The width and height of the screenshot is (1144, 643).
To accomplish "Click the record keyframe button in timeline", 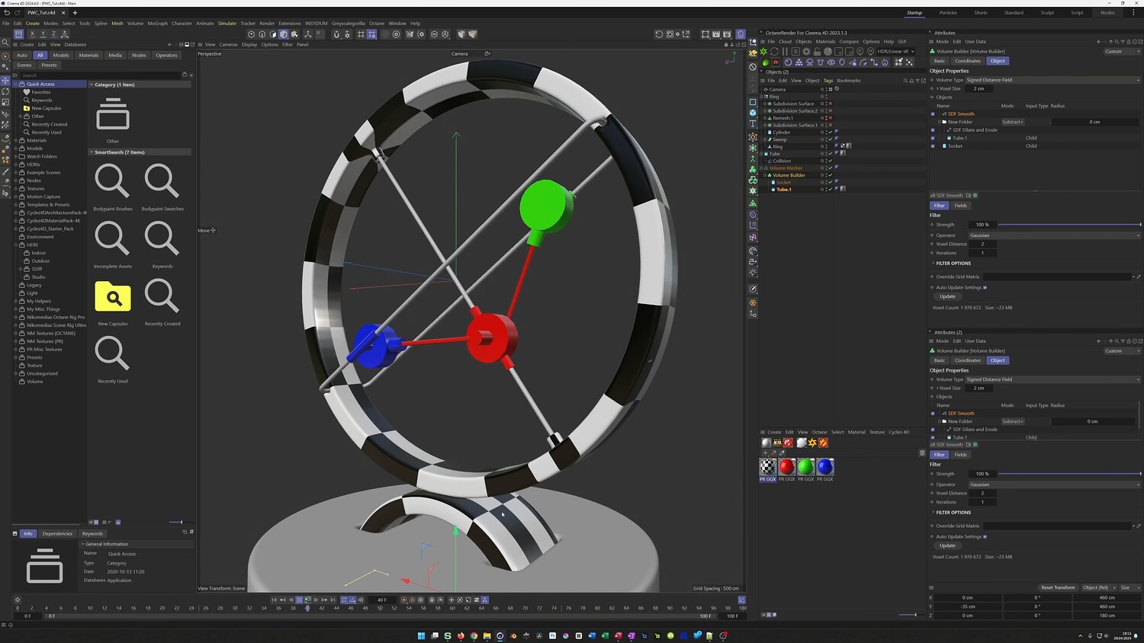I will [x=404, y=600].
